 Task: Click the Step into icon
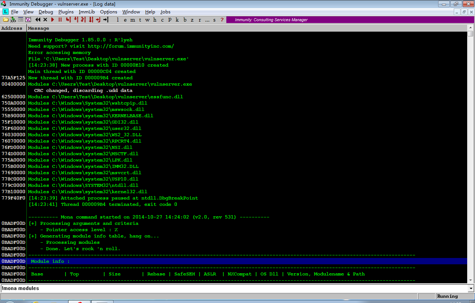[x=68, y=20]
